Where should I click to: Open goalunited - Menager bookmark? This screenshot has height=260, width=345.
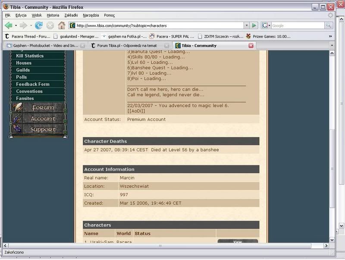point(76,36)
